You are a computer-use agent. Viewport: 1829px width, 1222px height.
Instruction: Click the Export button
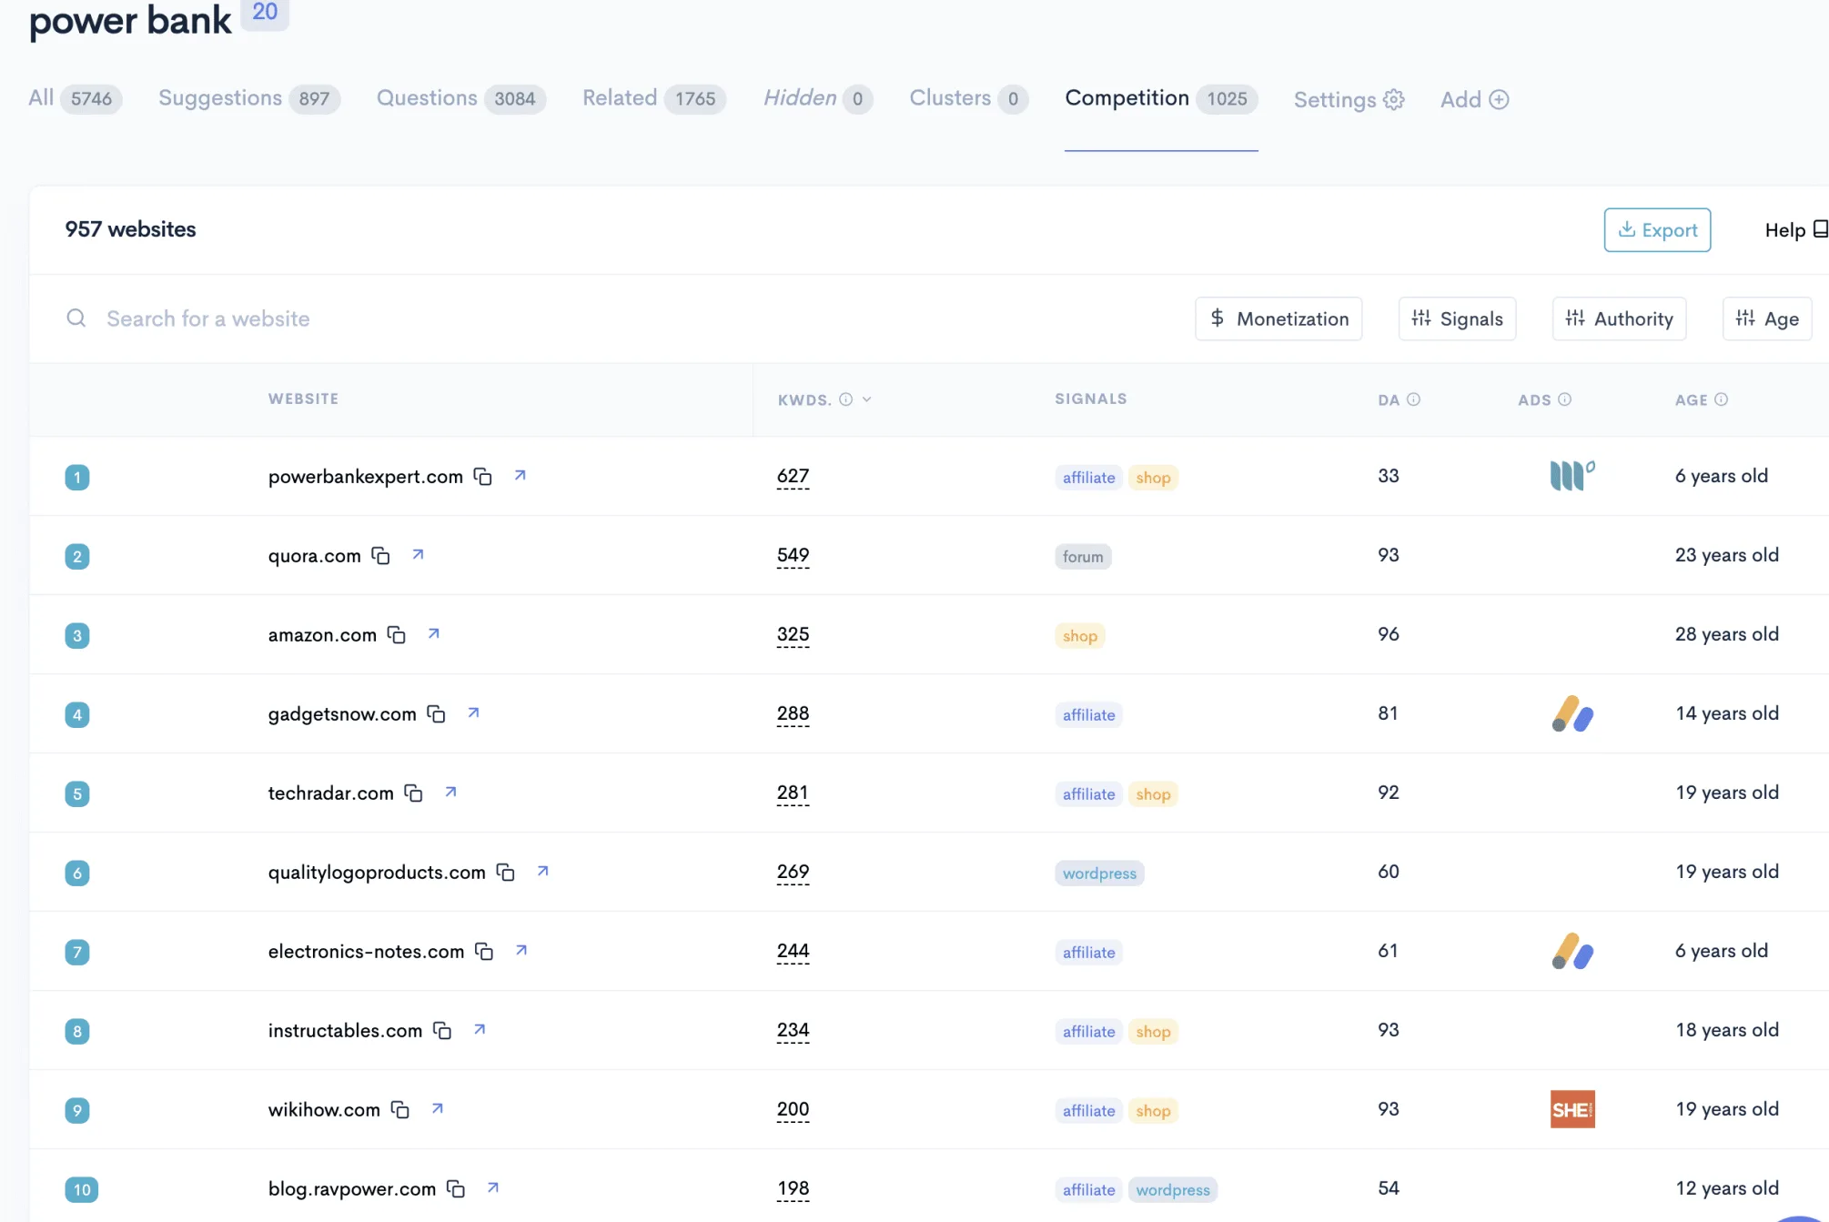coord(1657,230)
